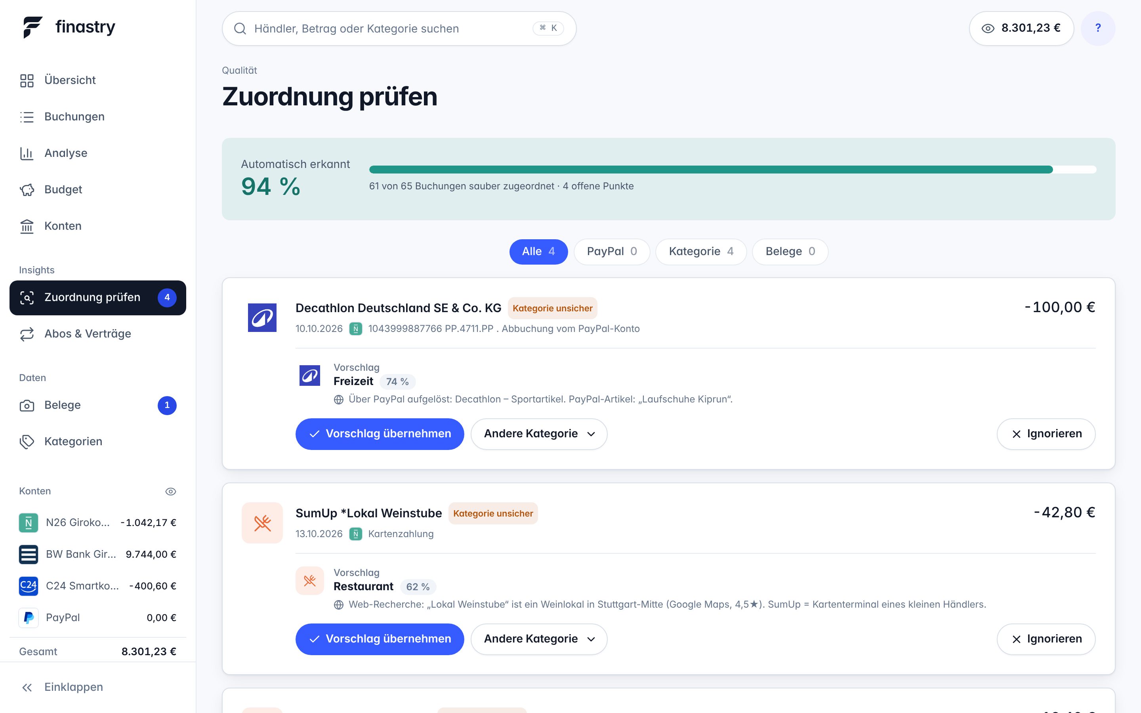Toggle account balances visibility in sidebar

coord(171,491)
